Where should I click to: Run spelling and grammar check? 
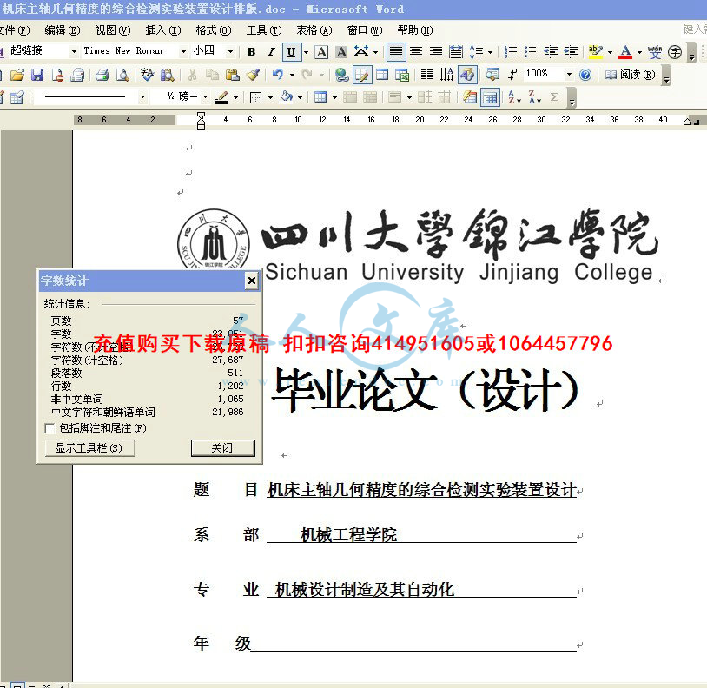click(147, 75)
